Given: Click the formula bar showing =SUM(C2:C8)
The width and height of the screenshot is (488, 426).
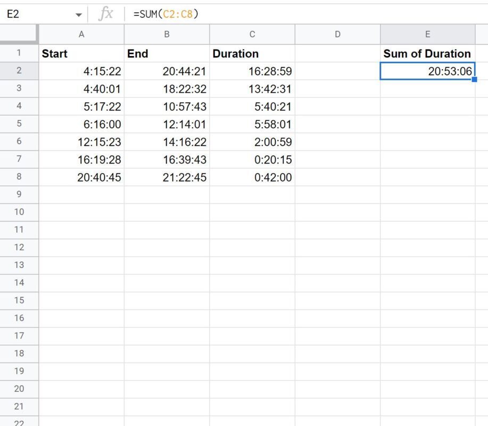Looking at the screenshot, I should [305, 14].
